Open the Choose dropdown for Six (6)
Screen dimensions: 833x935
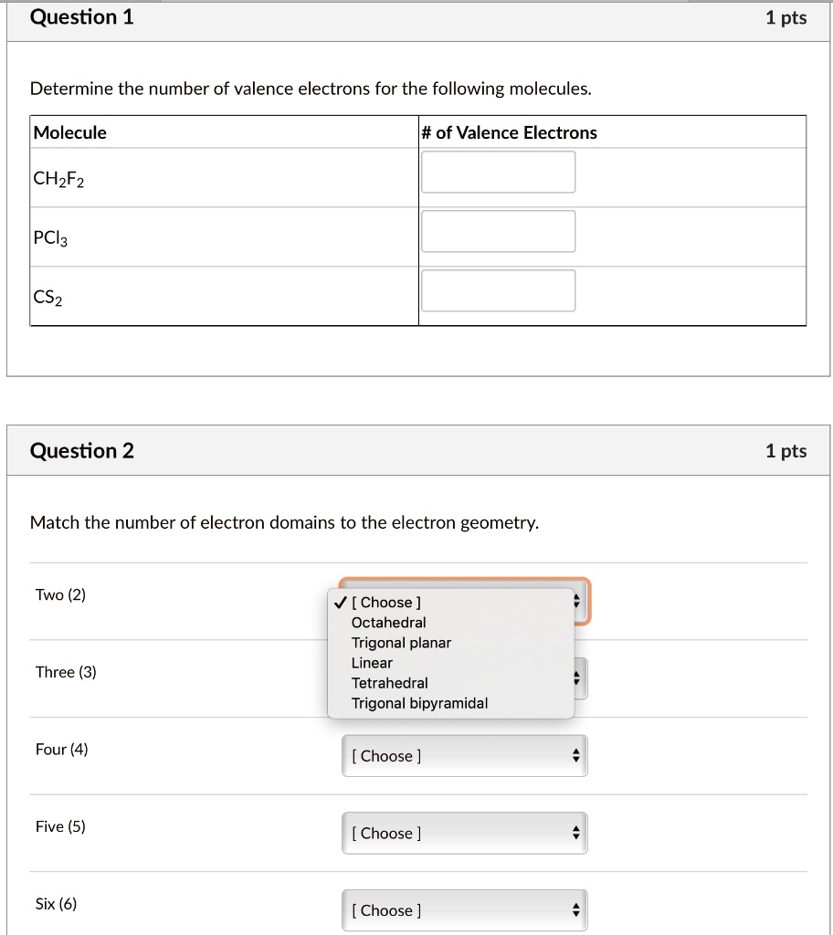pyautogui.click(x=464, y=909)
